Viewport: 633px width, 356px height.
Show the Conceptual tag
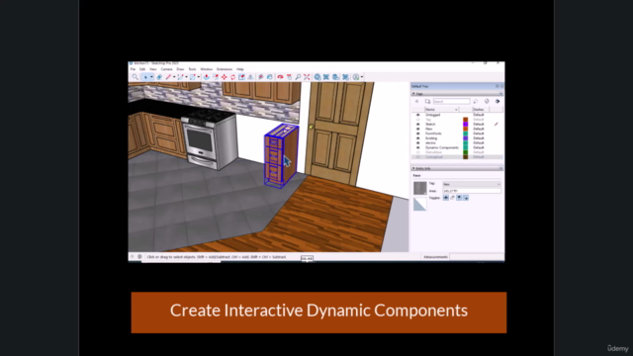click(x=417, y=157)
